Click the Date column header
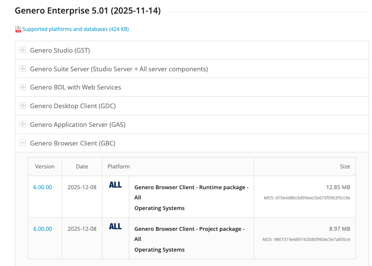Screen dimensions: 372x266 [x=82, y=166]
